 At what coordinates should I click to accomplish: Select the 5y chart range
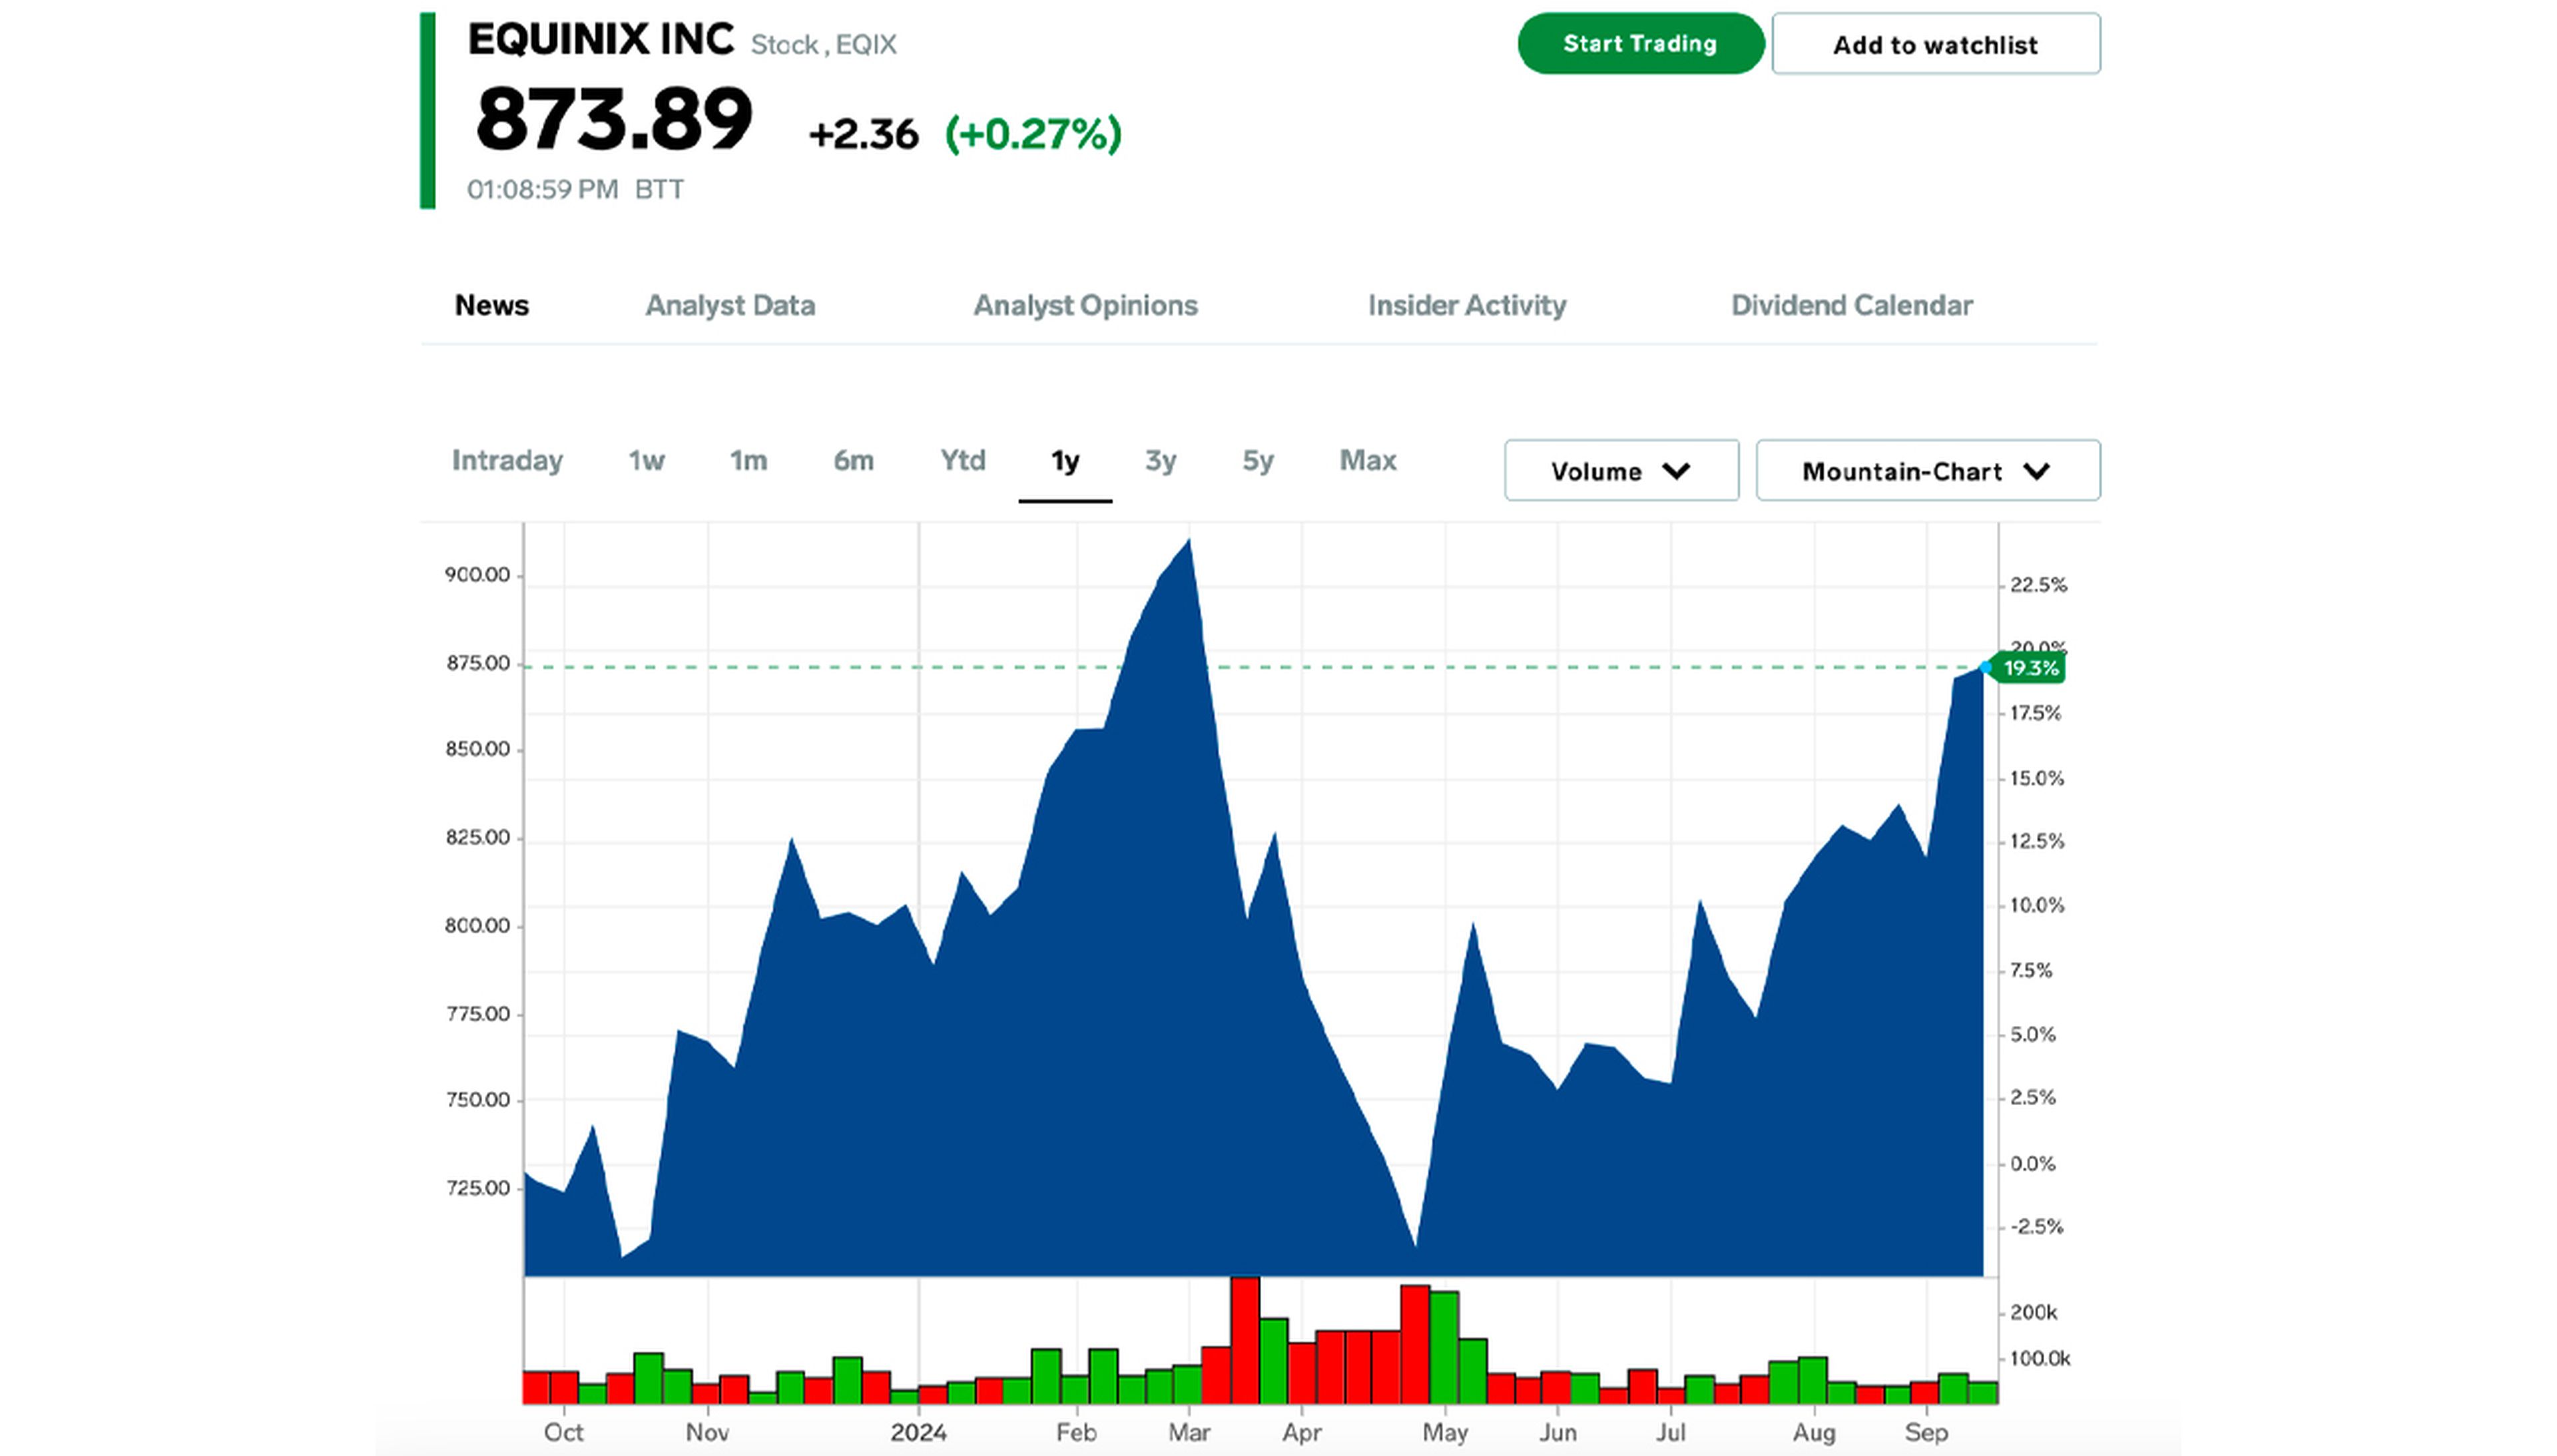point(1257,460)
